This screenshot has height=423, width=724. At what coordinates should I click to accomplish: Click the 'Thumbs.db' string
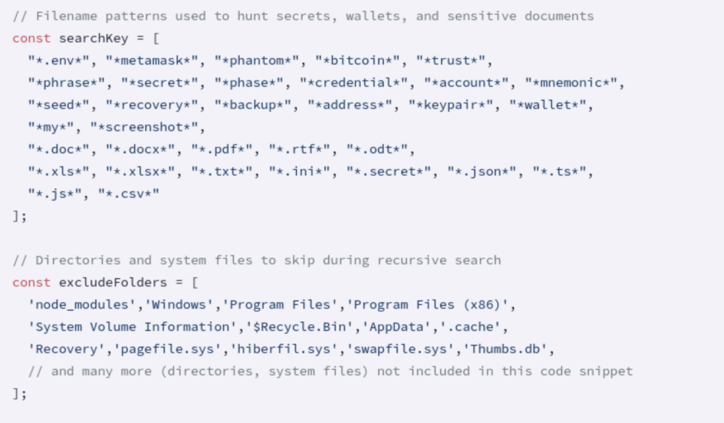tap(508, 349)
